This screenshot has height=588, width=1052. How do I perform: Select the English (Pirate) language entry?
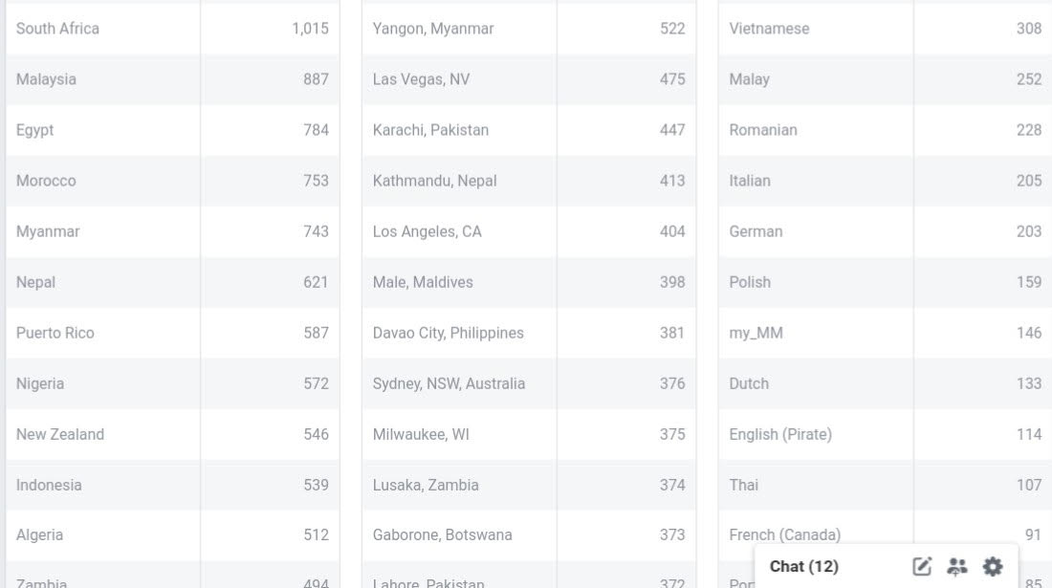click(x=780, y=434)
